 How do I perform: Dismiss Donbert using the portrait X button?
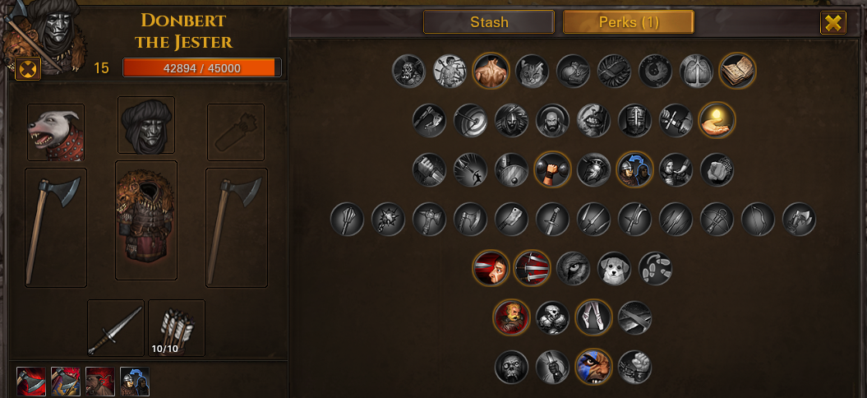pyautogui.click(x=28, y=69)
